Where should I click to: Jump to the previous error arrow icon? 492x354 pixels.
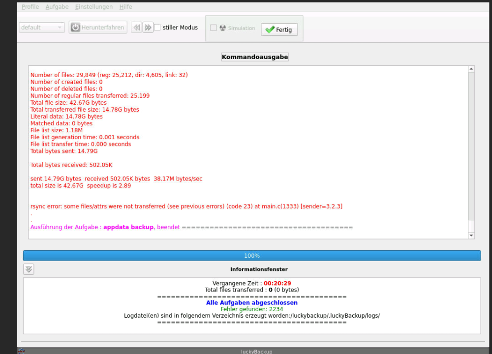point(136,28)
